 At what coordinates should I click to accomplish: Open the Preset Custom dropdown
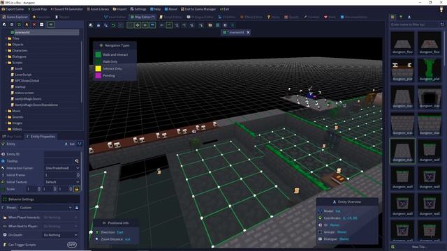click(45, 208)
